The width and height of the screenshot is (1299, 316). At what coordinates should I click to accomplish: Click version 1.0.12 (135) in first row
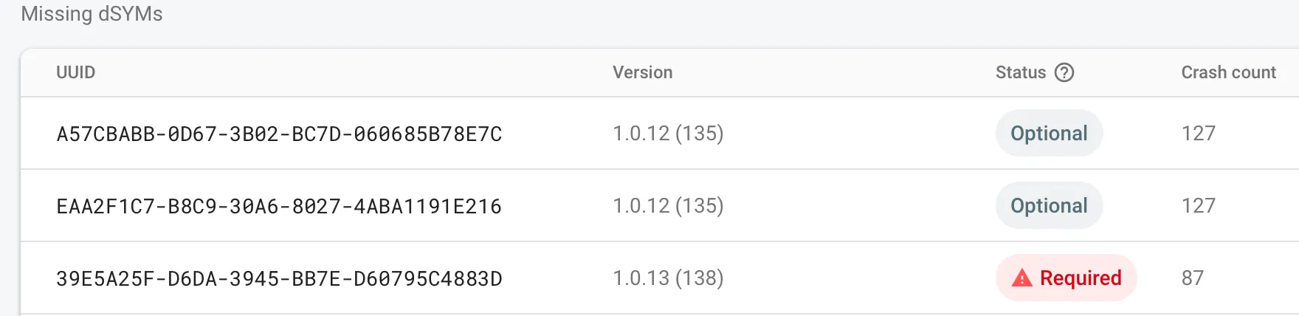tap(668, 133)
